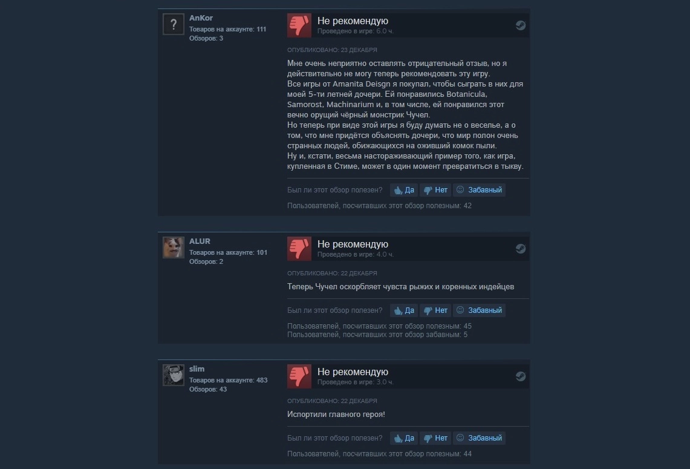This screenshot has height=469, width=690.
Task: Open the ALUR username link
Action: tap(200, 241)
